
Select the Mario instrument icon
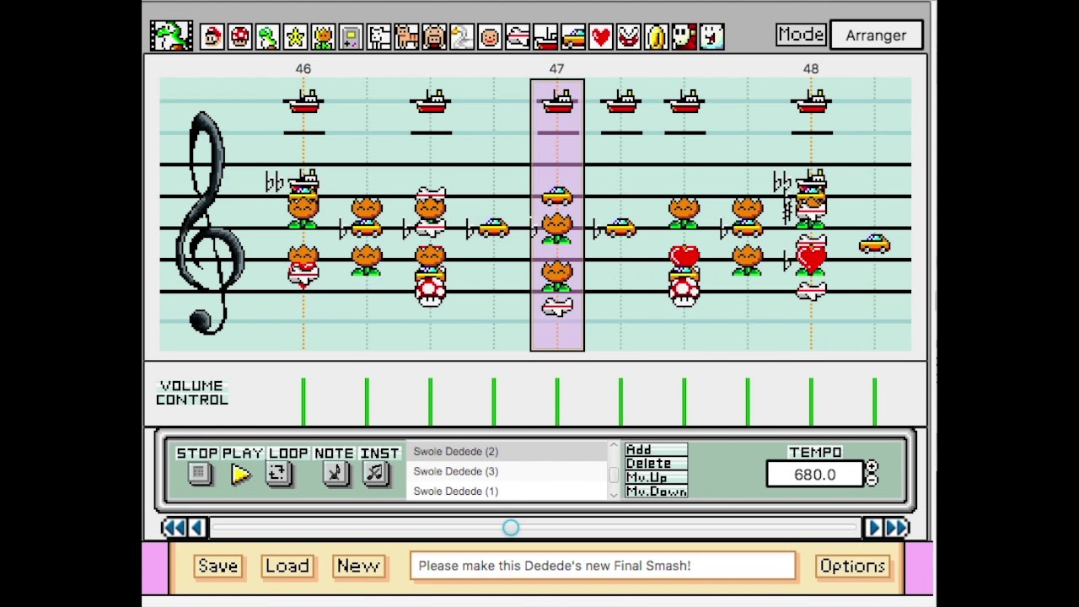click(x=212, y=37)
